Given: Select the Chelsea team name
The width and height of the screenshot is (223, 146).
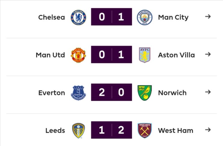Looking at the screenshot, I should tap(51, 17).
